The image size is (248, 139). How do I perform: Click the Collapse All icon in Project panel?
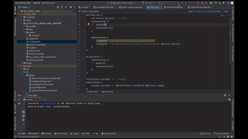(x=66, y=7)
